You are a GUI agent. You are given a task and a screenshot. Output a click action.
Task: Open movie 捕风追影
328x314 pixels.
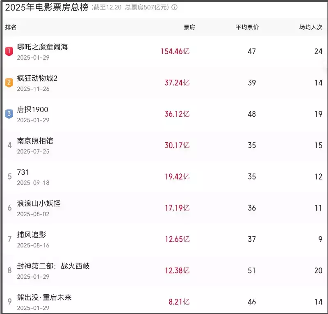(31, 235)
